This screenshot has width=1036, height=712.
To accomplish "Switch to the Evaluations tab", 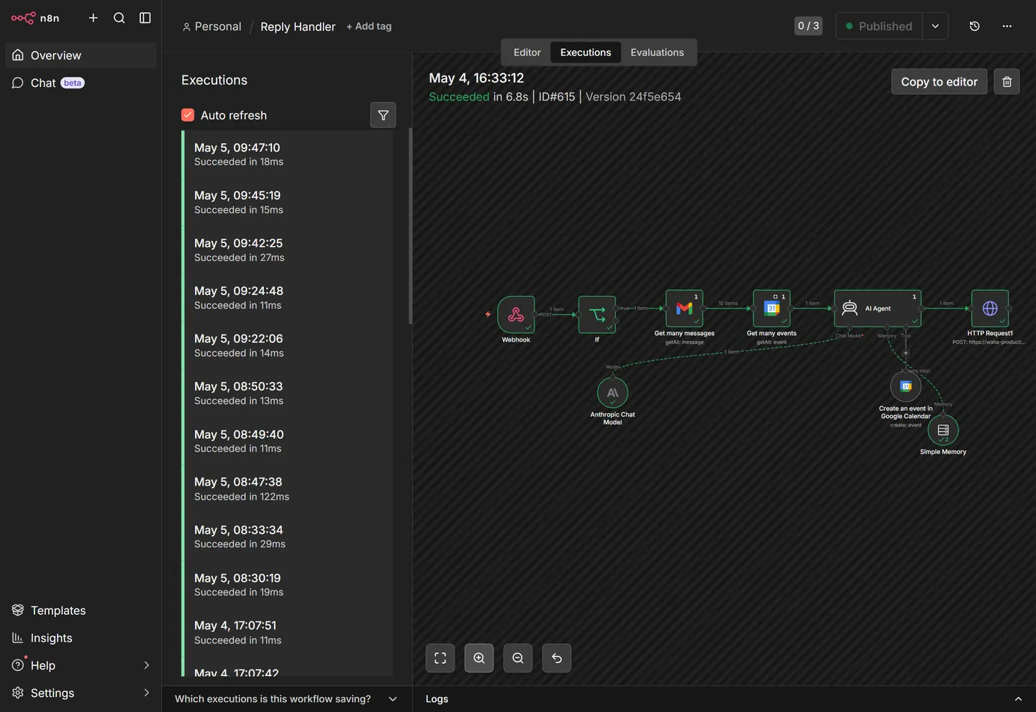I will (658, 53).
